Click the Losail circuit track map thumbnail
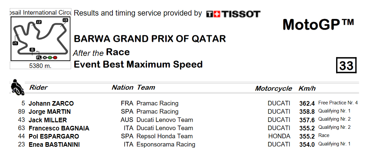Screen dimensions: 371x150 [40, 39]
